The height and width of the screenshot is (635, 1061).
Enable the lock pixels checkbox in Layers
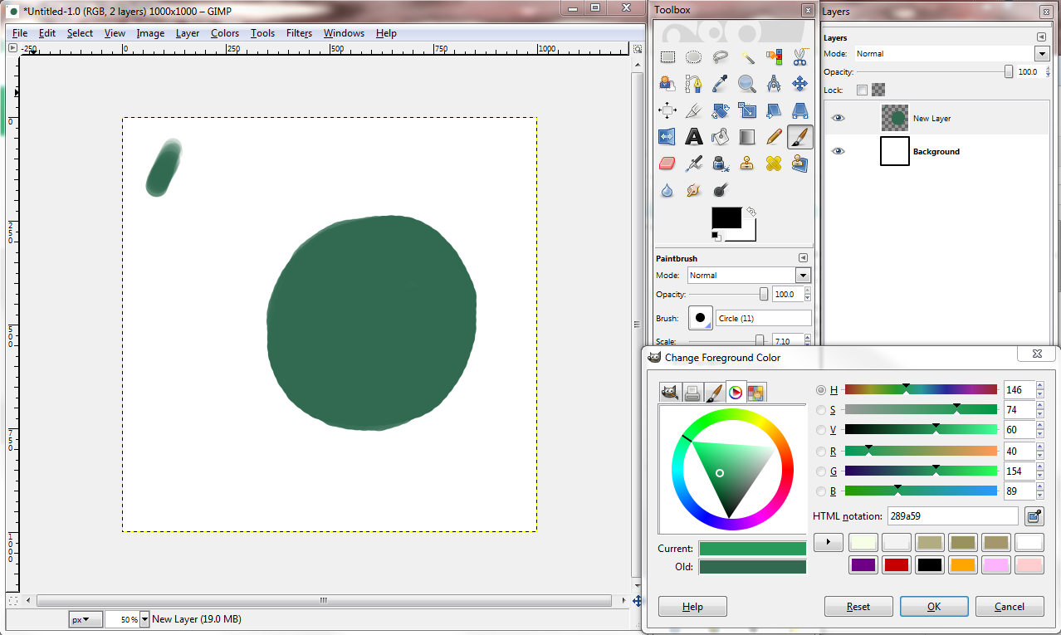(862, 90)
